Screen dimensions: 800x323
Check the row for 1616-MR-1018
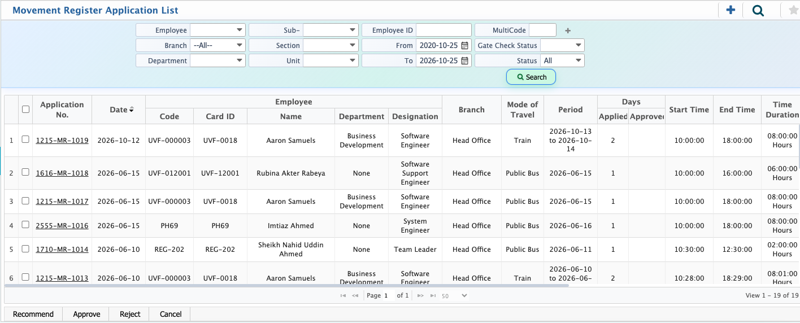(x=25, y=172)
